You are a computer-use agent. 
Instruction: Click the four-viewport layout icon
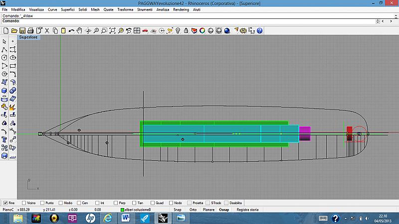click(x=137, y=31)
